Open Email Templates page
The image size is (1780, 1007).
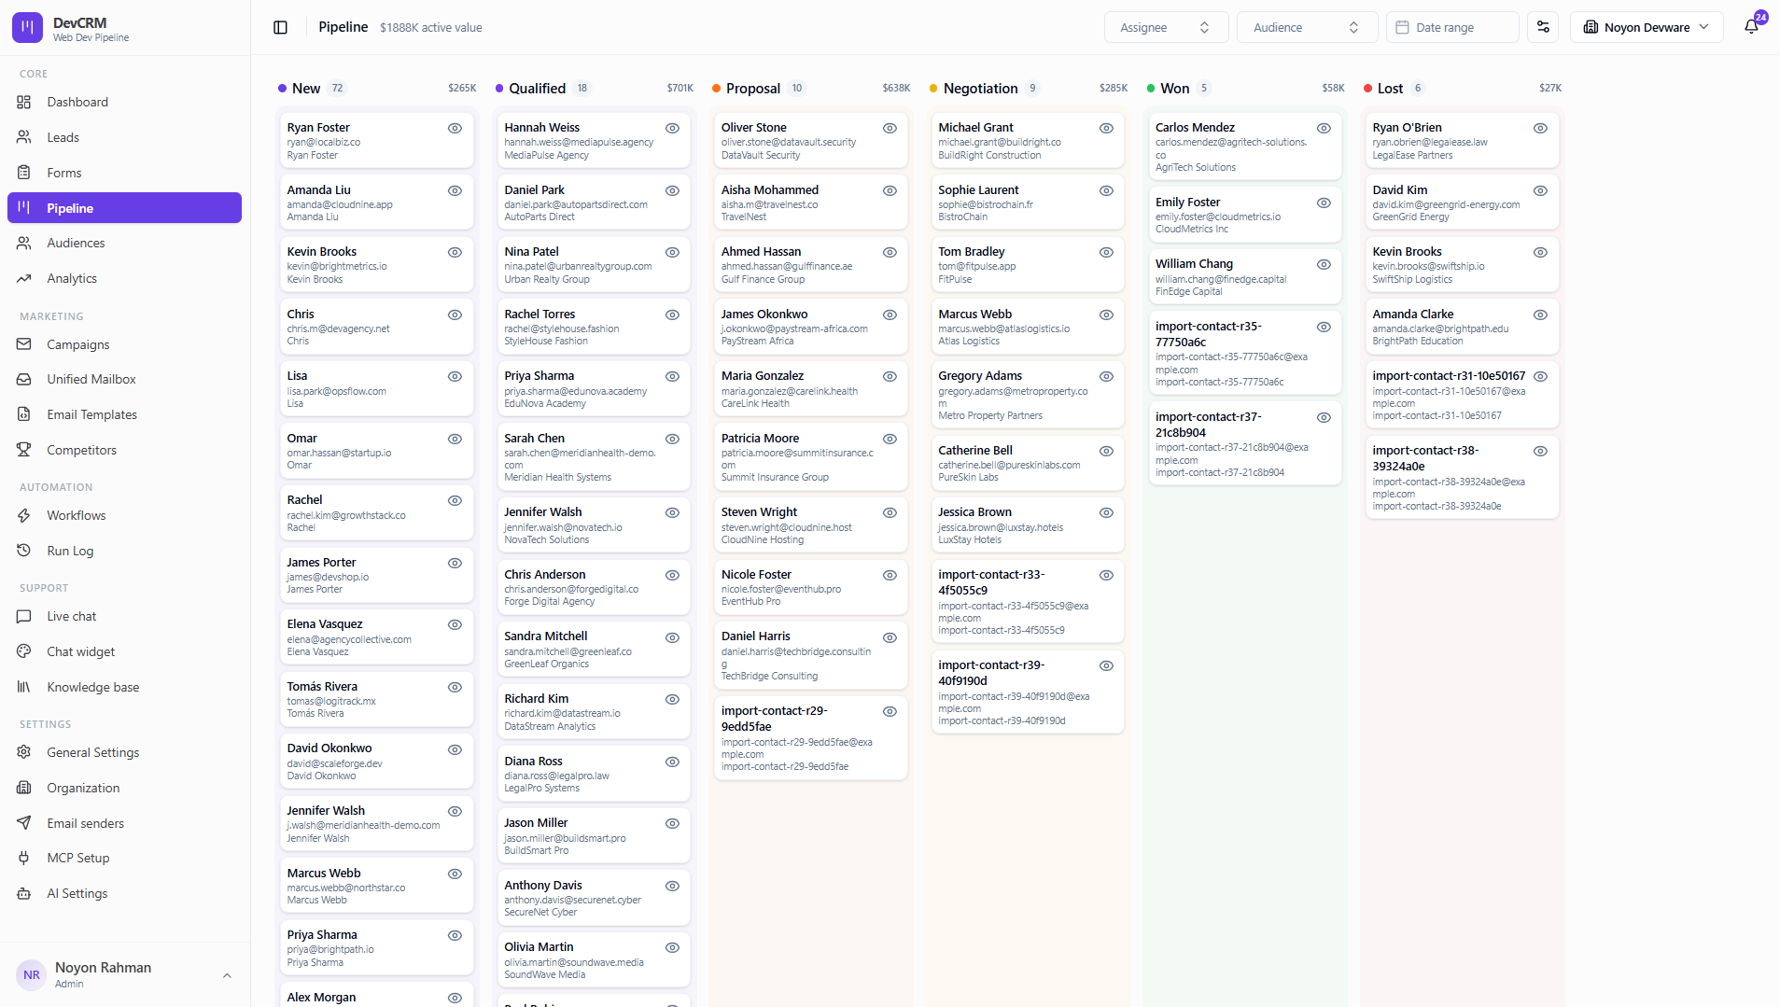(x=124, y=414)
